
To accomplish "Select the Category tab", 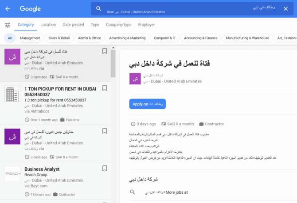I will (26, 25).
